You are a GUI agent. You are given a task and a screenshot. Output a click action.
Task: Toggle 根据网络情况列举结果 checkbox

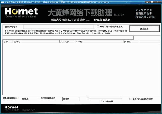(x=130, y=99)
